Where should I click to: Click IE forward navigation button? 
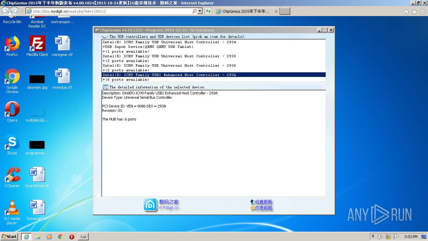(14, 11)
